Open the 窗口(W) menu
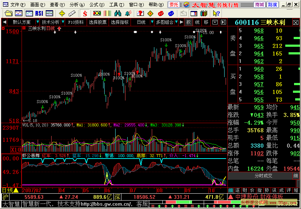Viewport: 301px width, 209px height. (136, 5)
